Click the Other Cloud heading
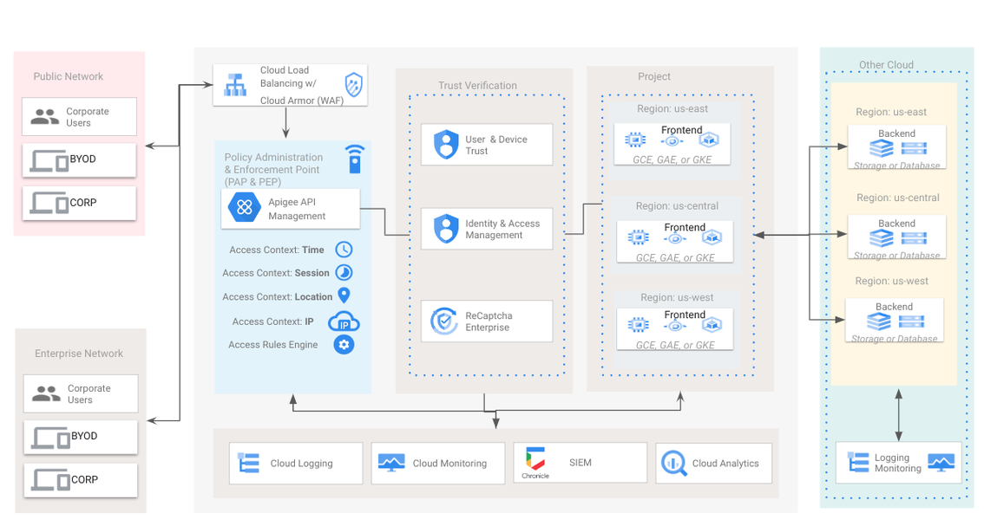The width and height of the screenshot is (984, 526). pos(886,65)
